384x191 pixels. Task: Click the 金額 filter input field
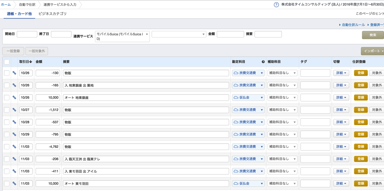231,34
